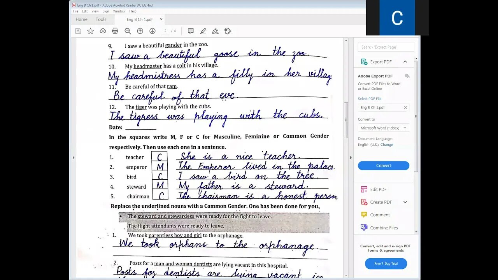This screenshot has width=498, height=280.
Task: Open the Help menu
Action: pyautogui.click(x=133, y=11)
